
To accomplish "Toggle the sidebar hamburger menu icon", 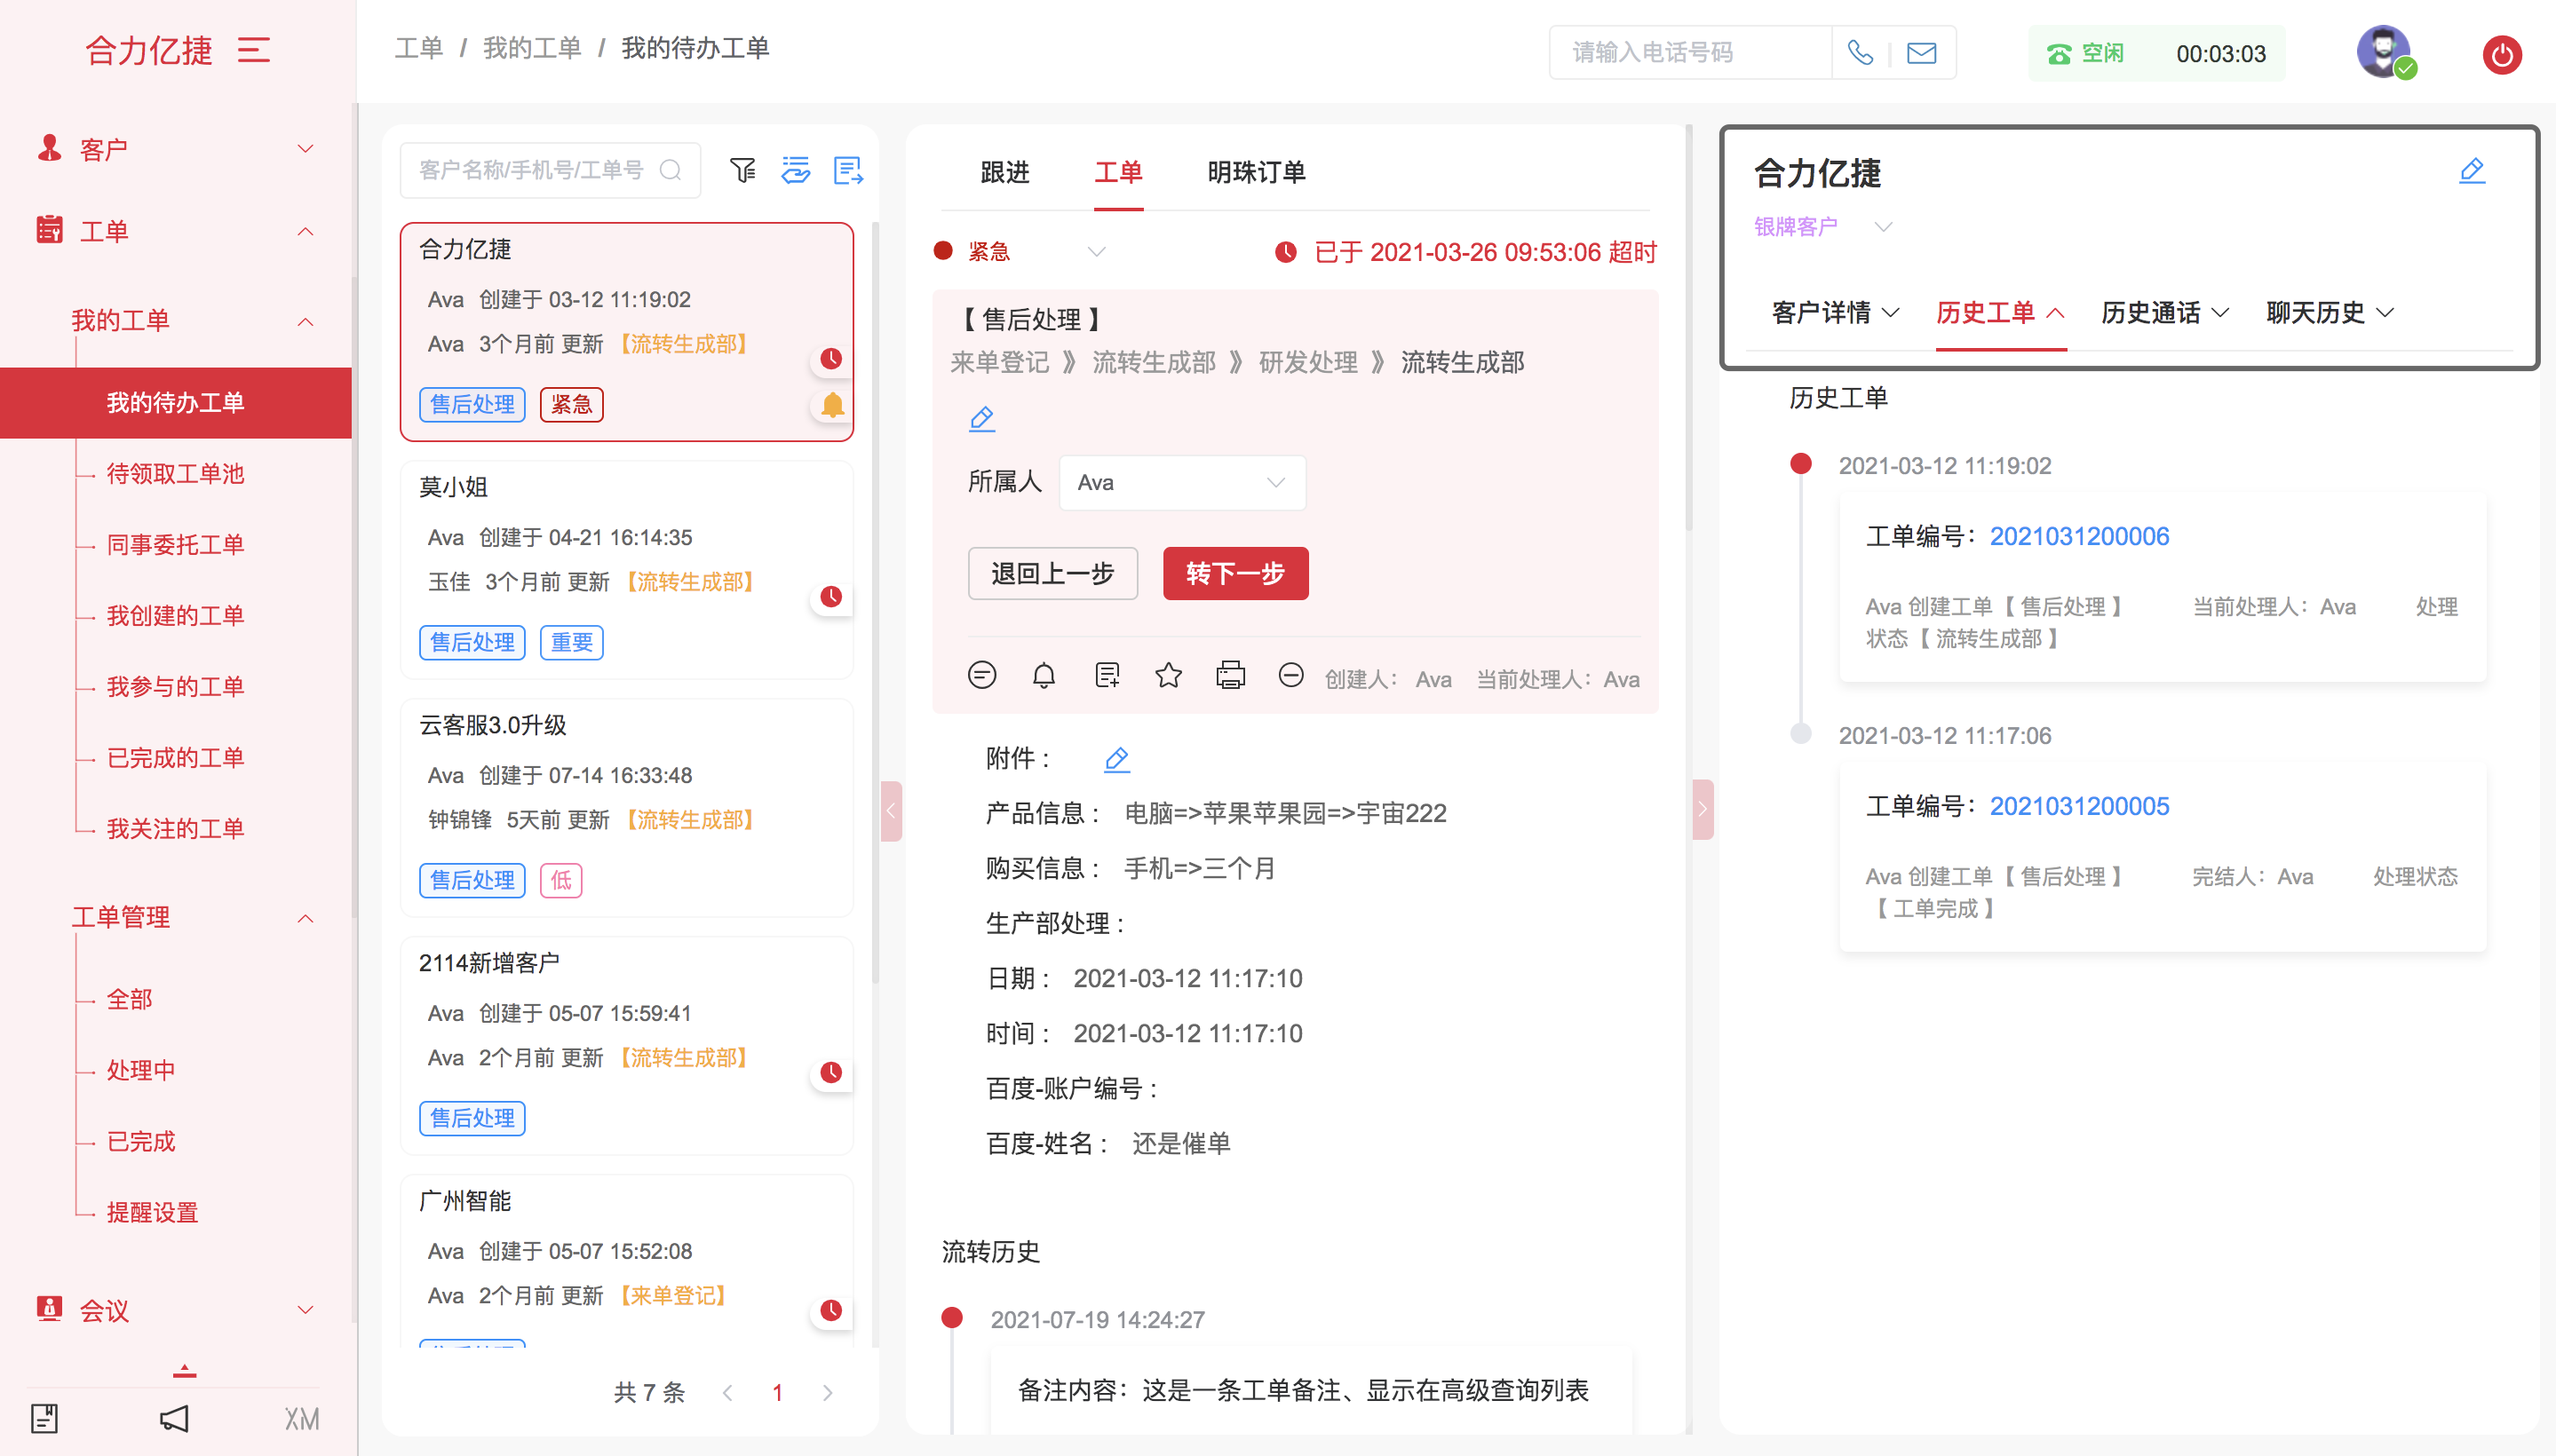I will pos(253,50).
